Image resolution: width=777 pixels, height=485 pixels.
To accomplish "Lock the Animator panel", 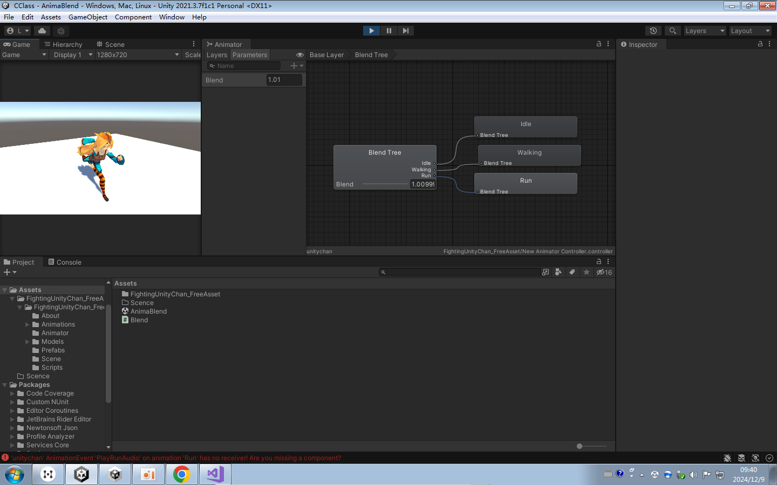I will pos(599,44).
